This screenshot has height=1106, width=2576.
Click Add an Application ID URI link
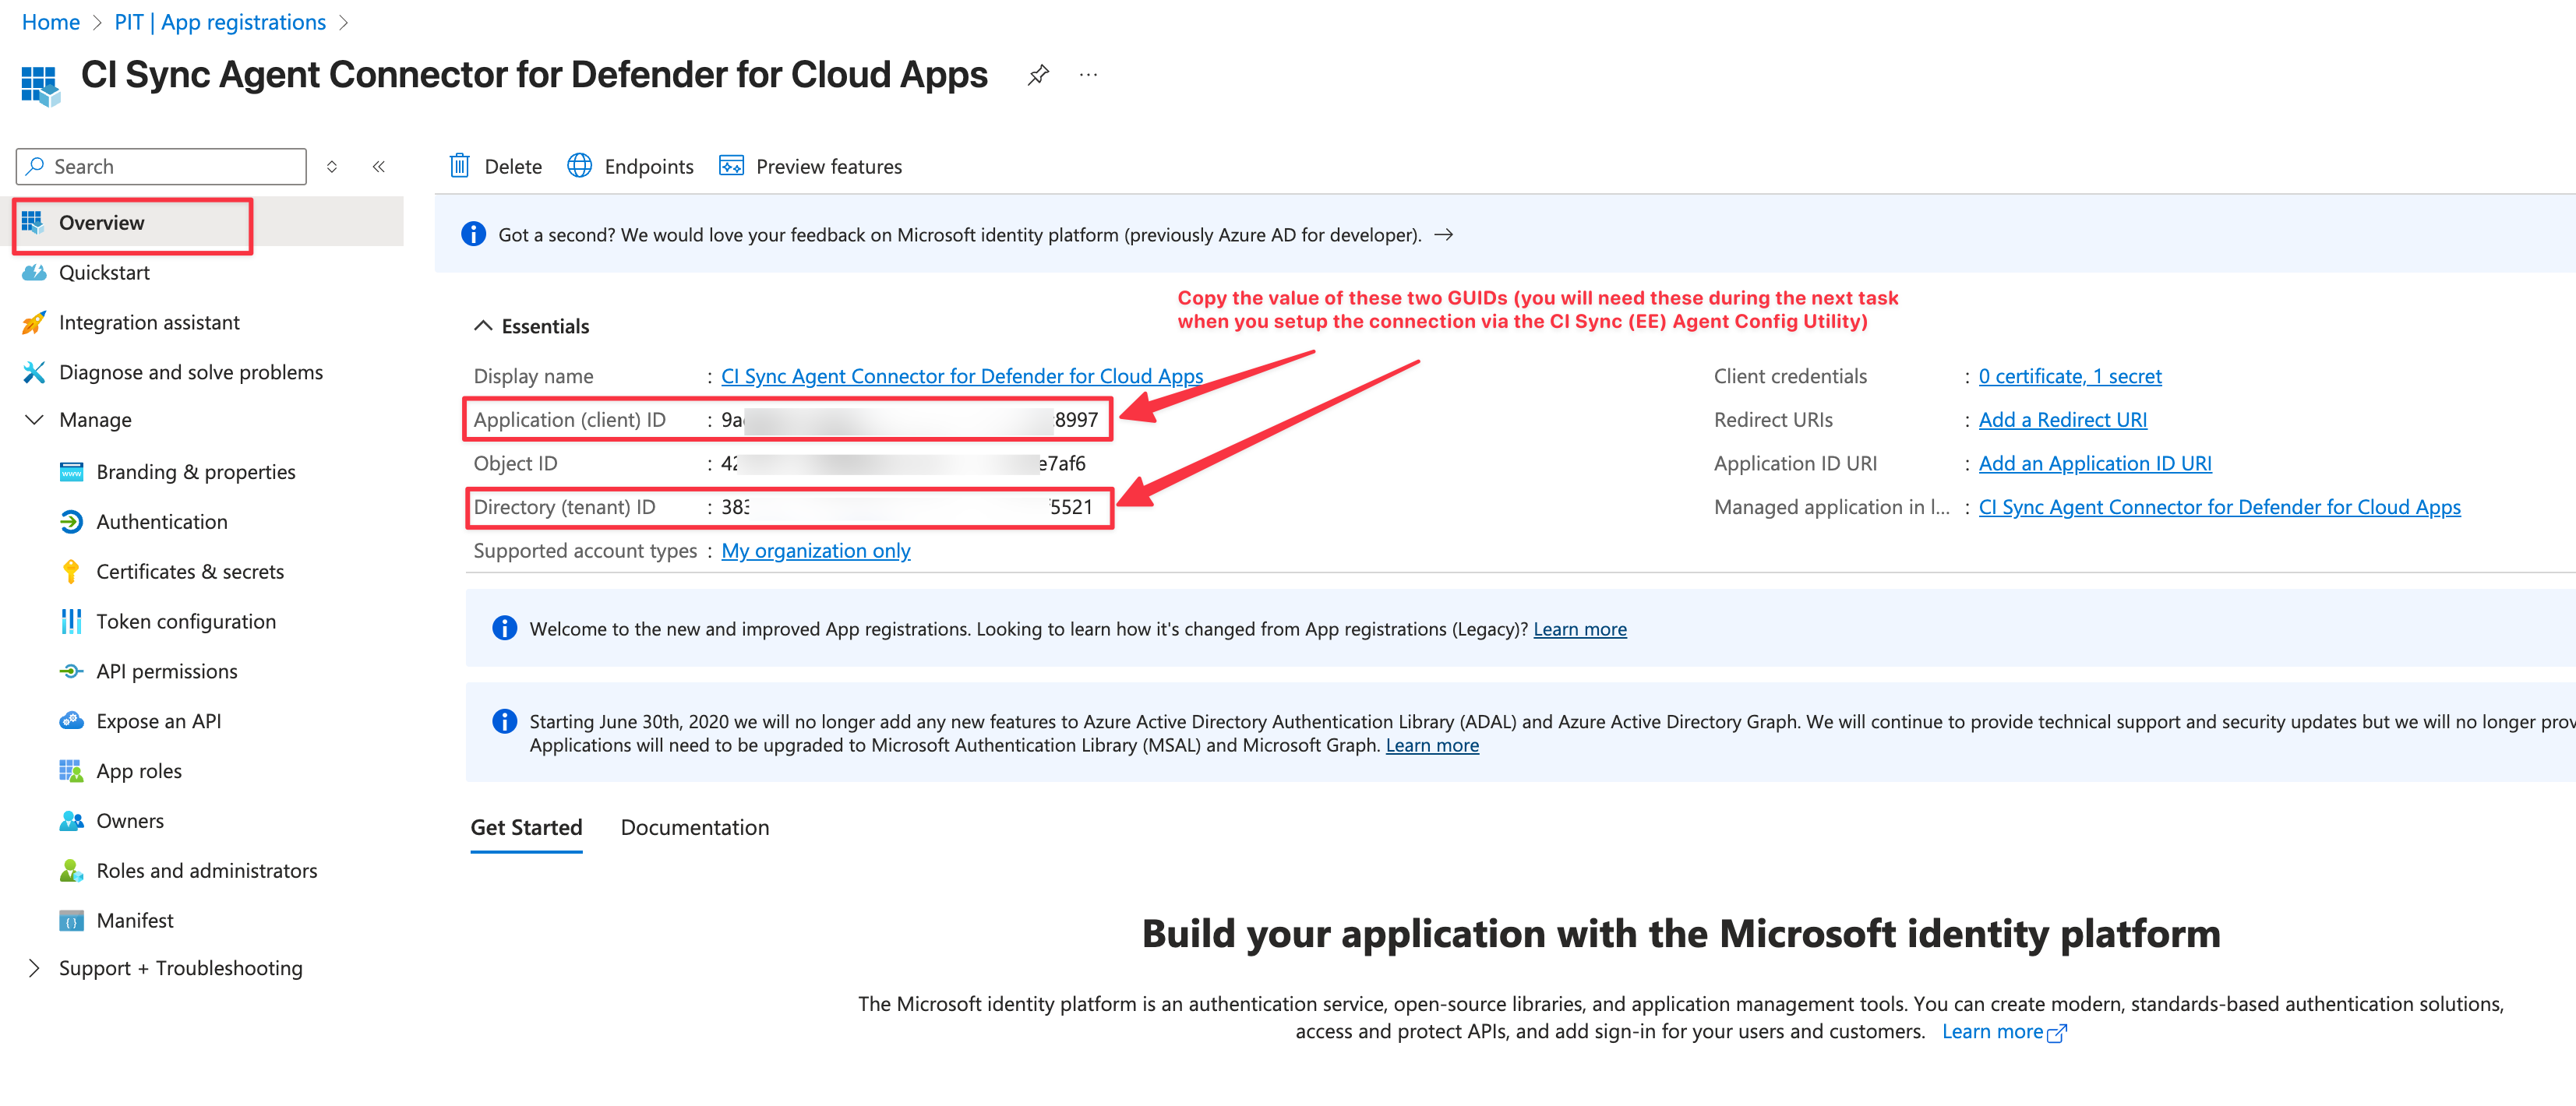pos(2095,463)
